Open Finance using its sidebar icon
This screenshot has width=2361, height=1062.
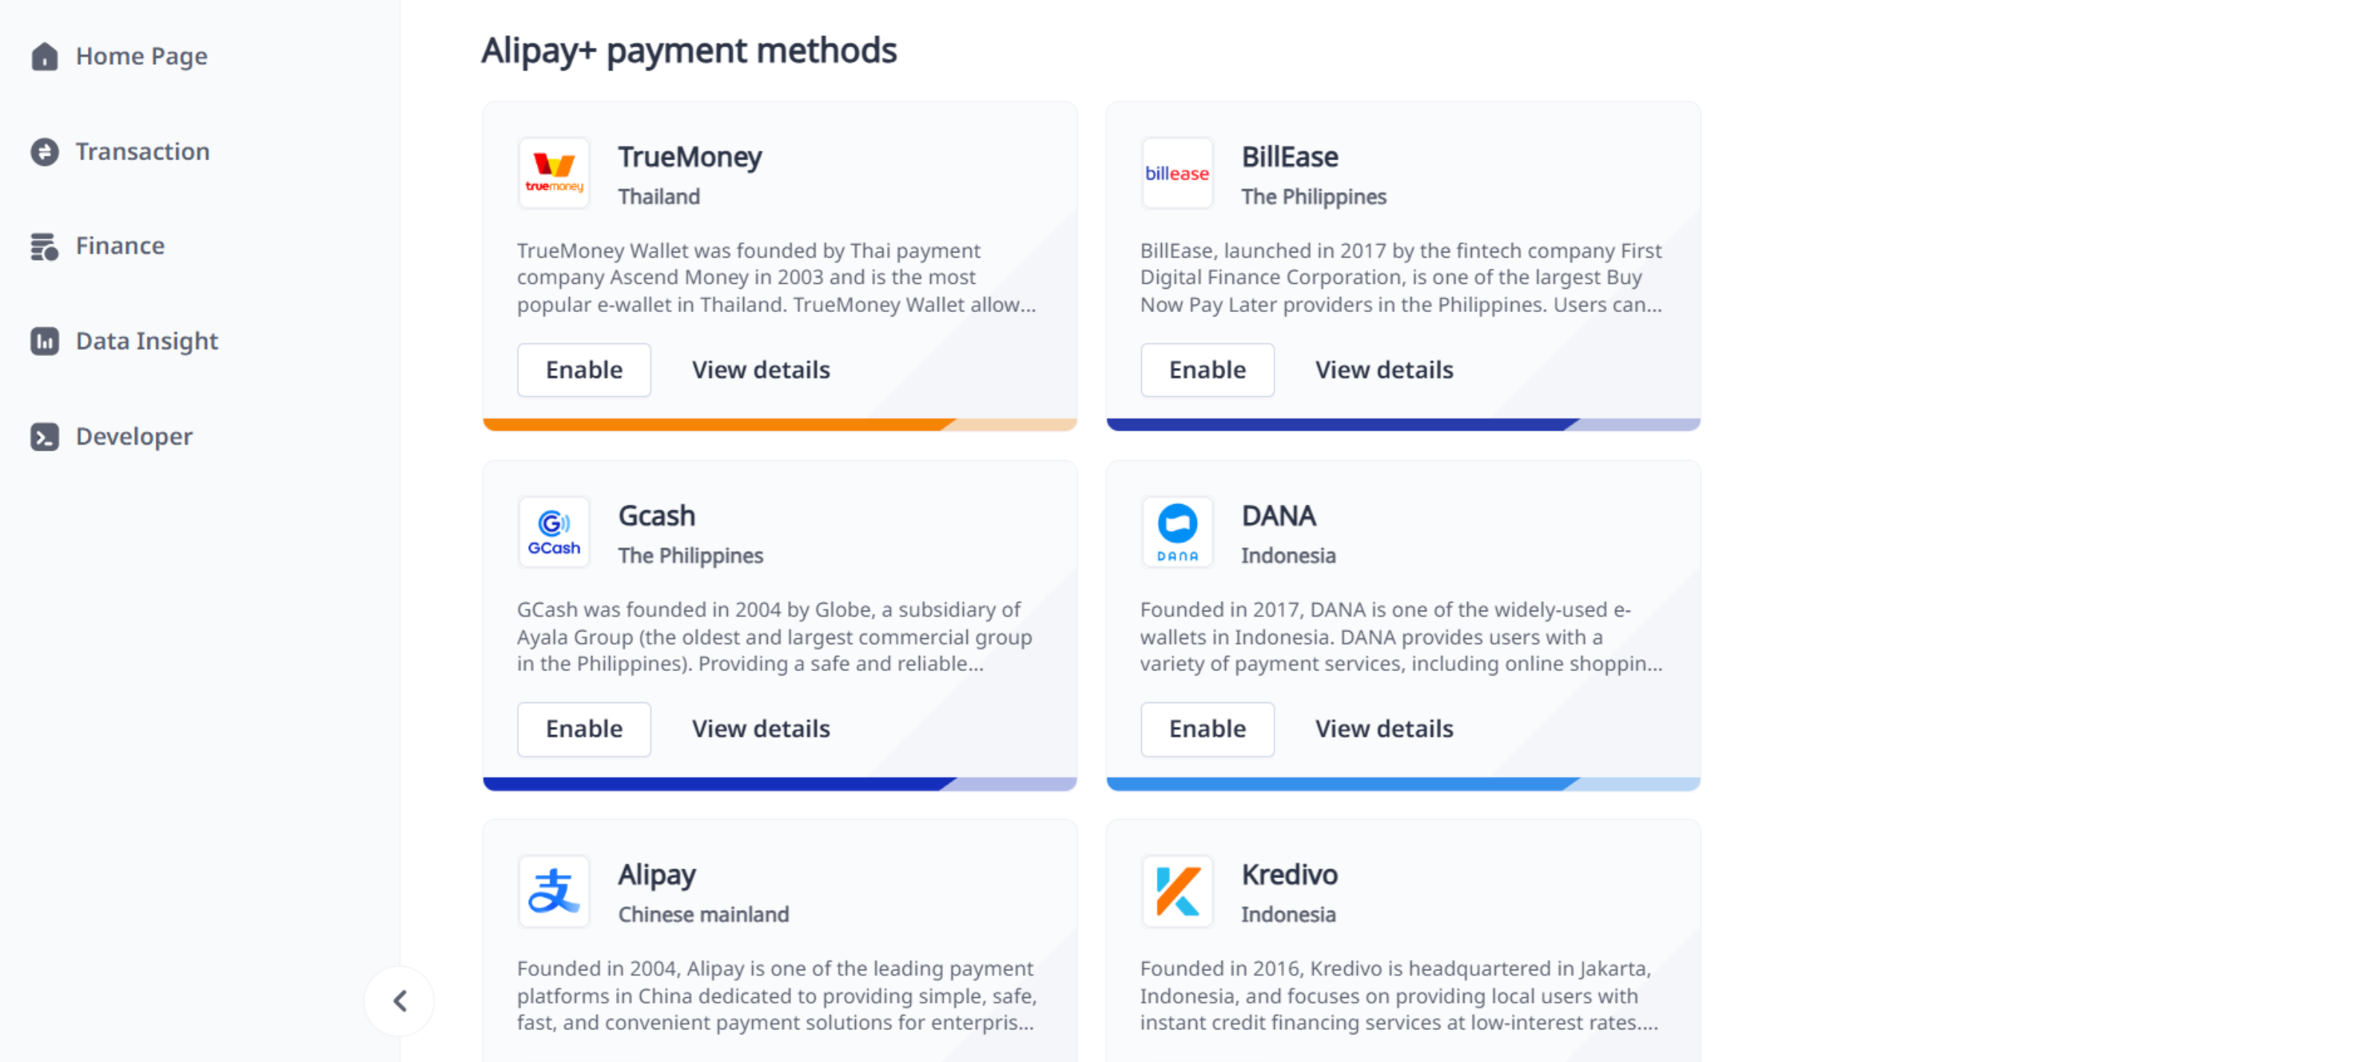45,246
